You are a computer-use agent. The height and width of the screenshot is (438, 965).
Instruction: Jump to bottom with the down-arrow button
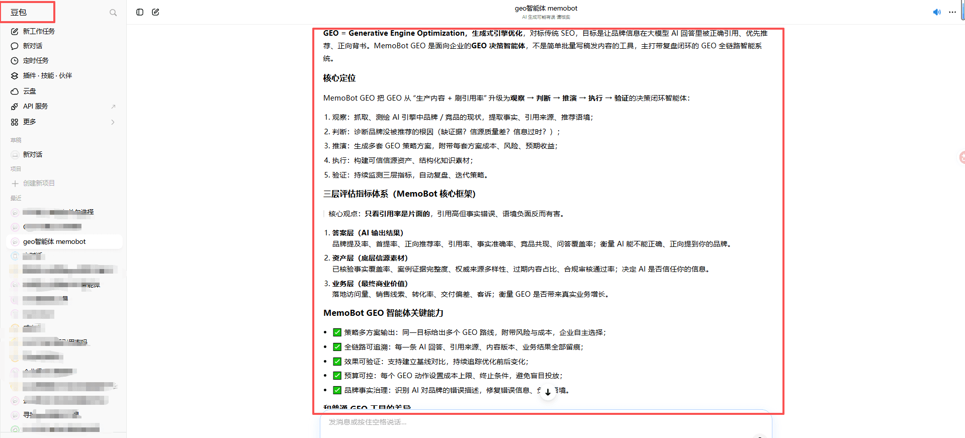[548, 392]
